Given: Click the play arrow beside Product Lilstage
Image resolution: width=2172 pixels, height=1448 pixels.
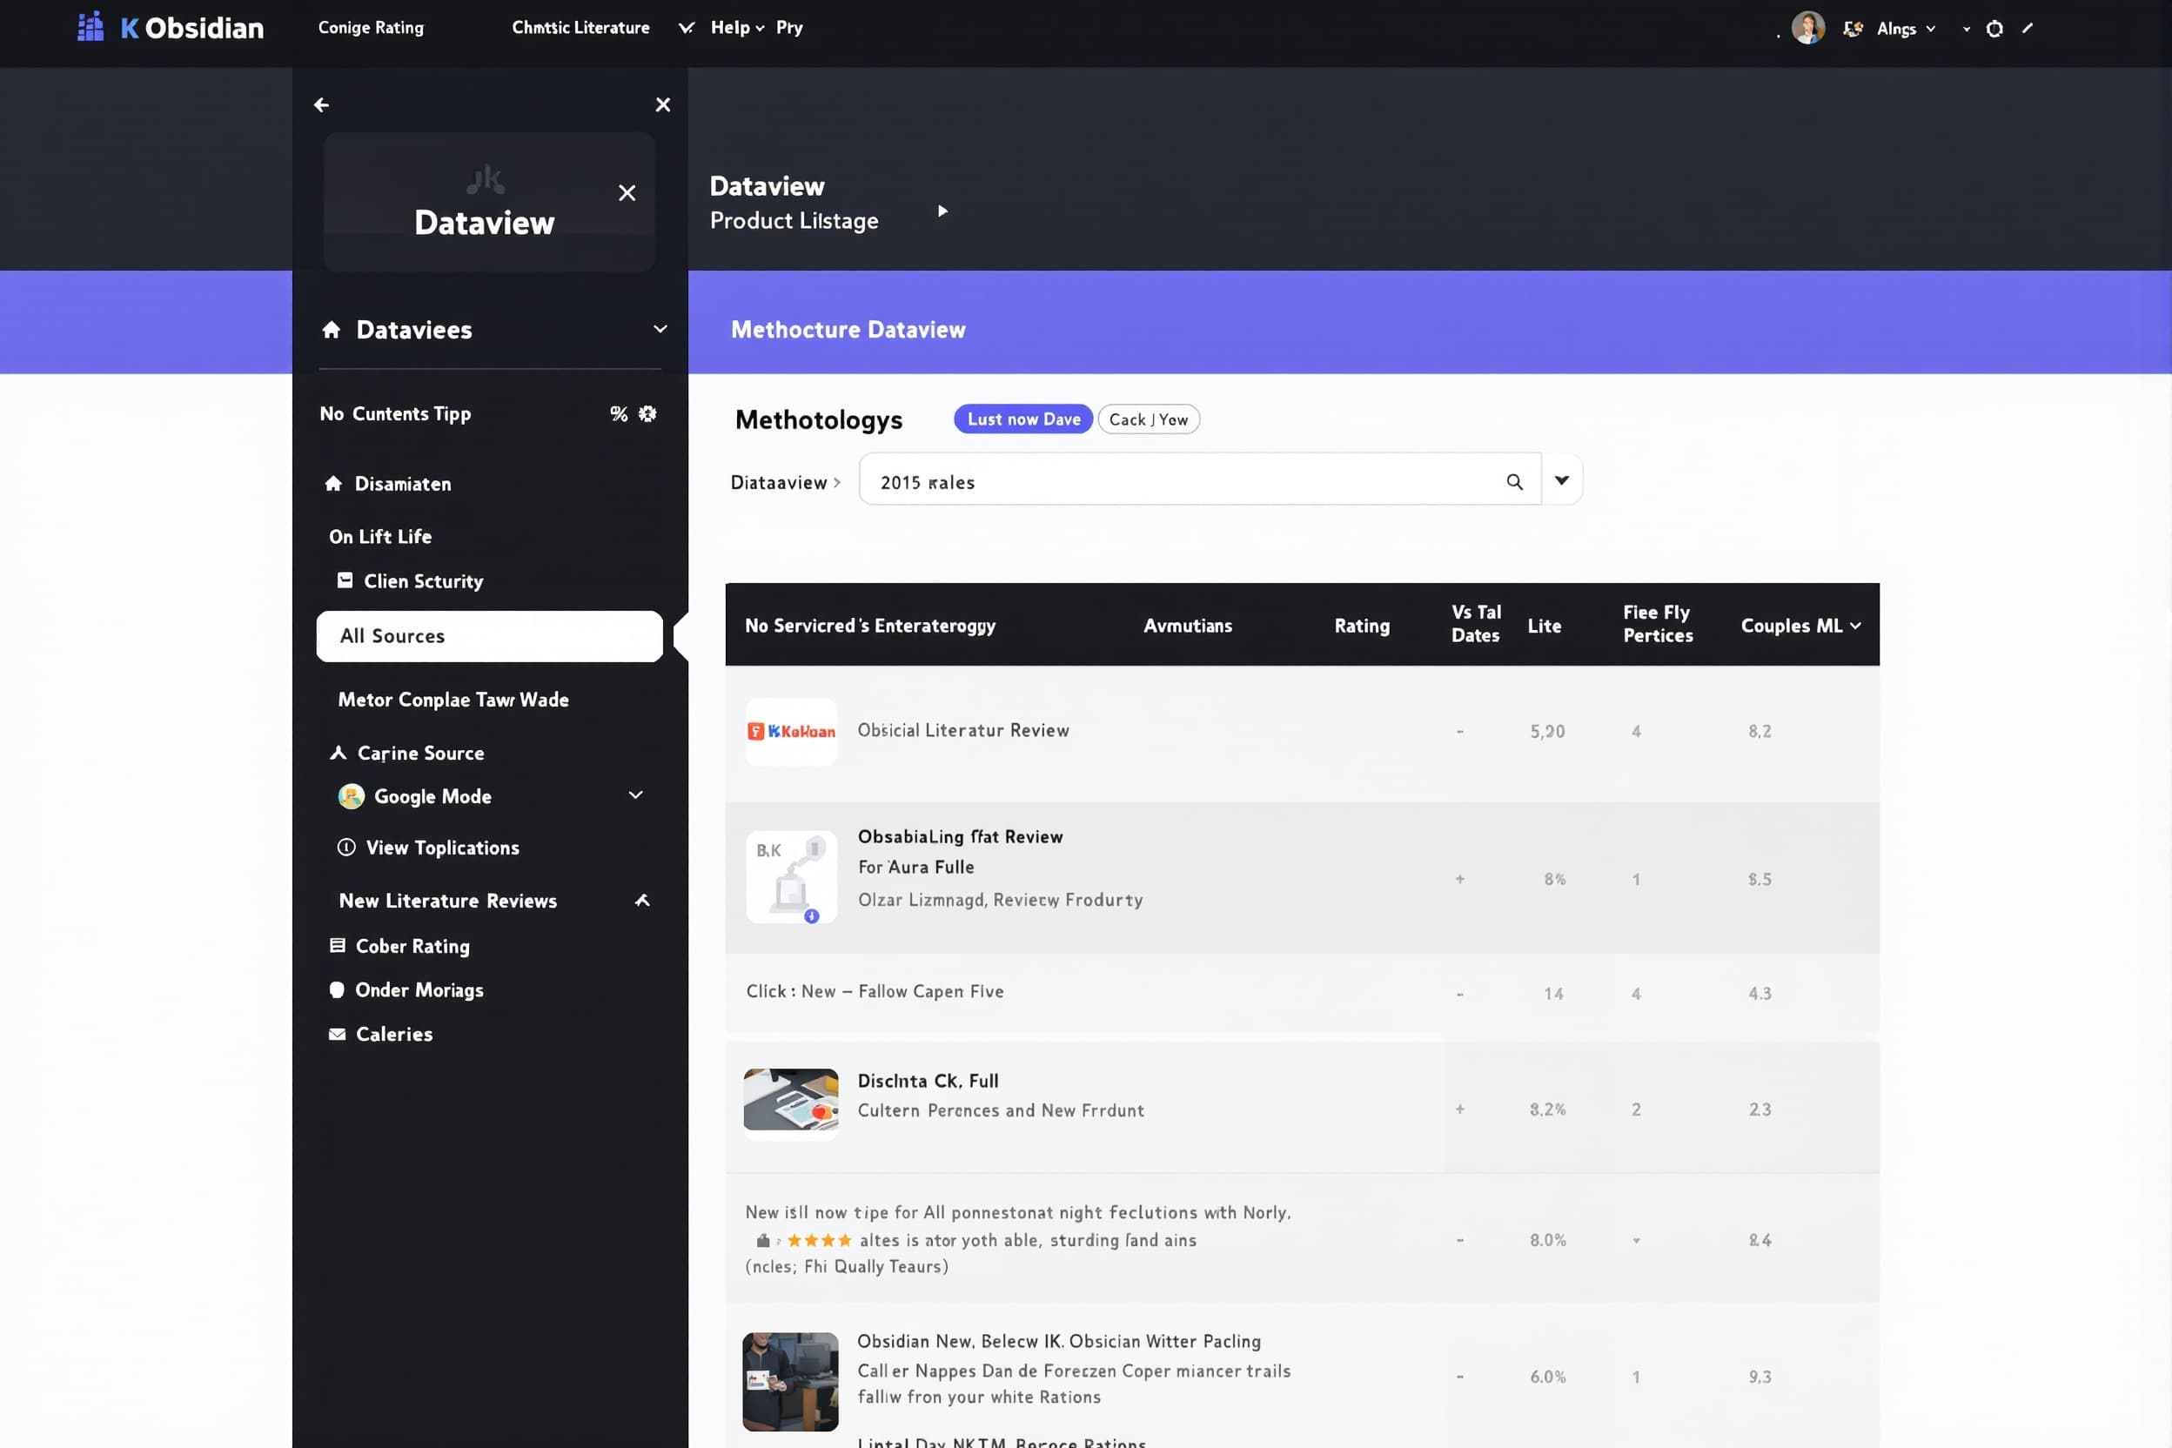Looking at the screenshot, I should click(943, 211).
